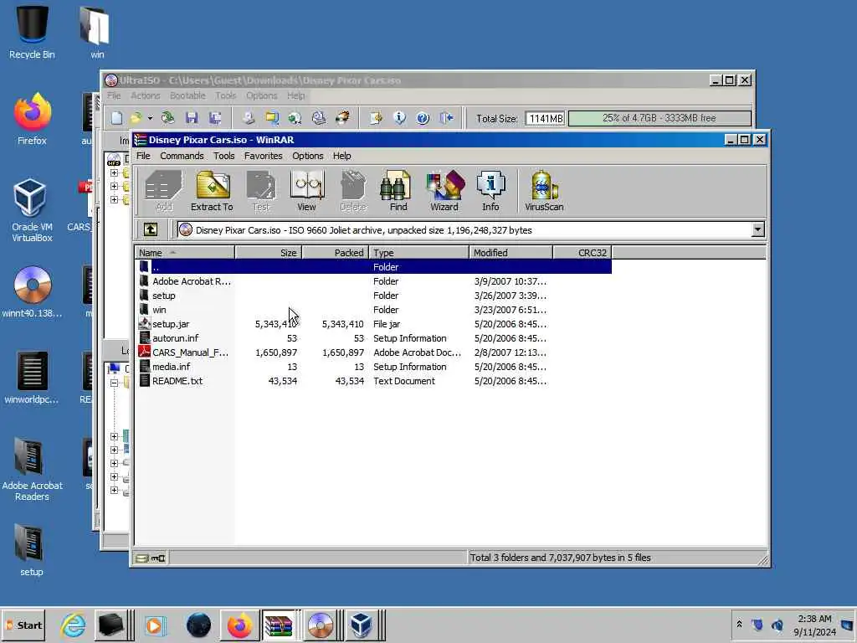Expand first plus node in UltraISO upper tree
857x643 pixels.
[114, 172]
